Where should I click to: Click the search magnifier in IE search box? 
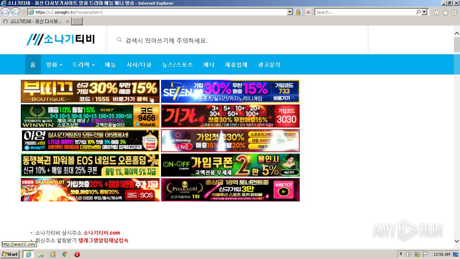(418, 12)
